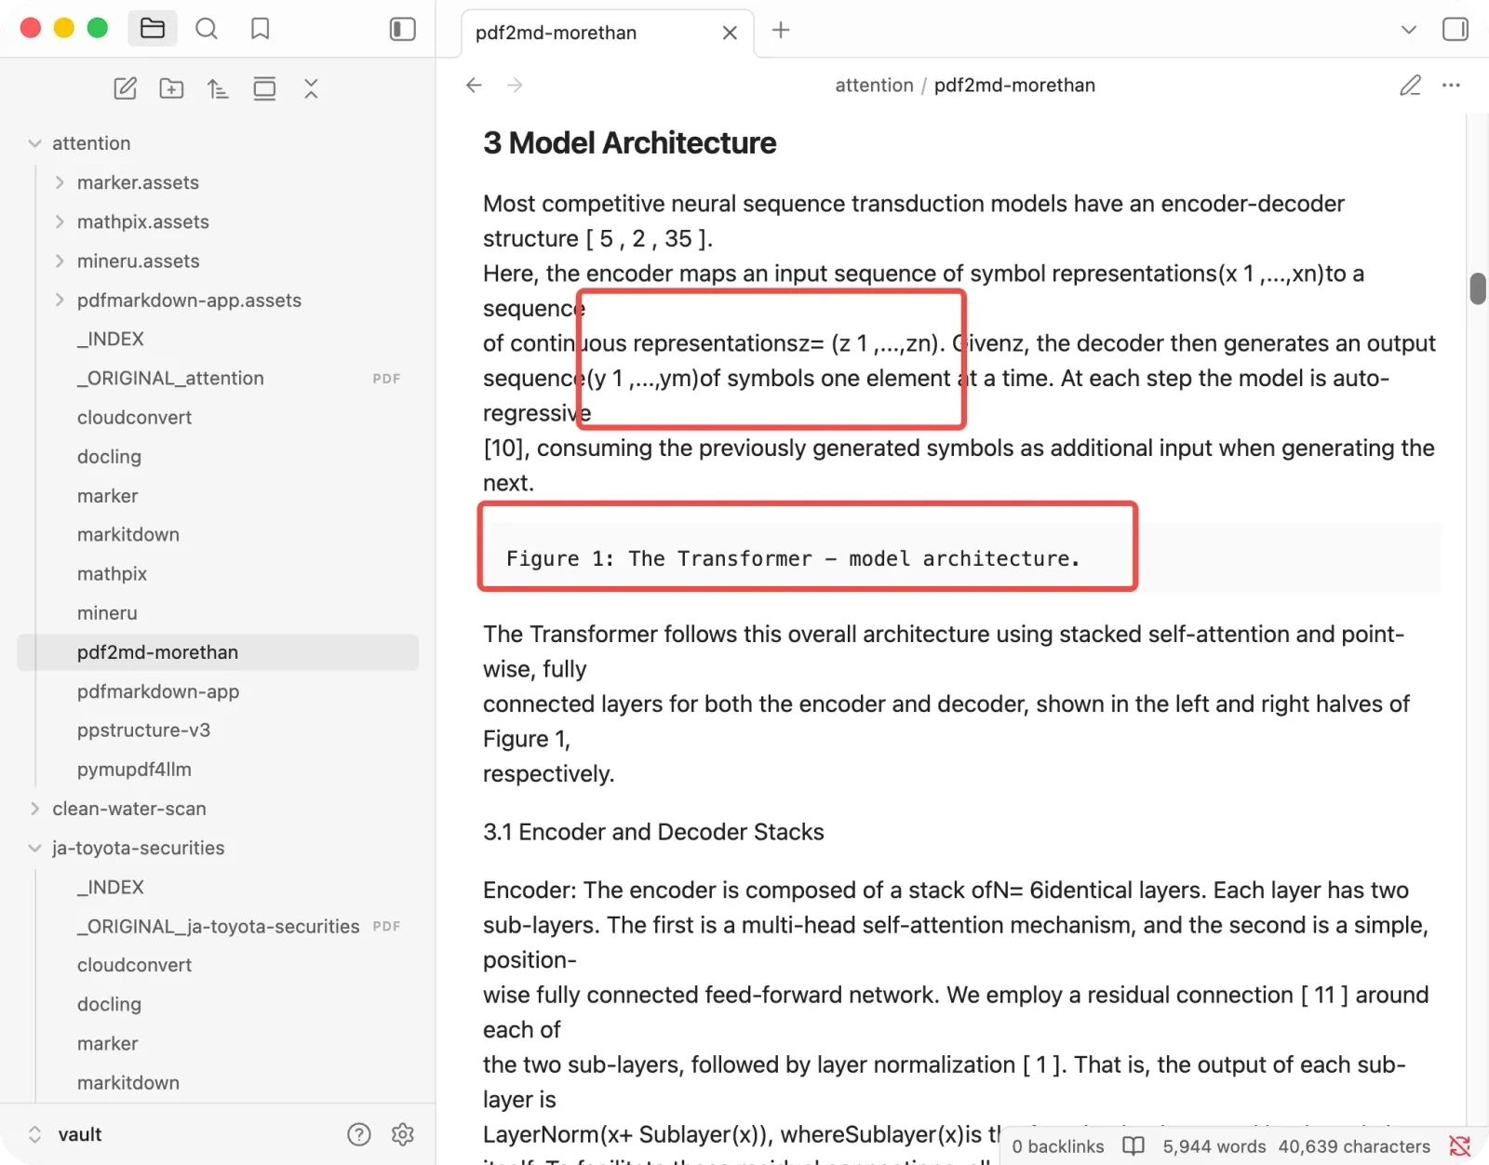Collapse all folders in the explorer
This screenshot has height=1165, width=1489.
click(x=311, y=88)
